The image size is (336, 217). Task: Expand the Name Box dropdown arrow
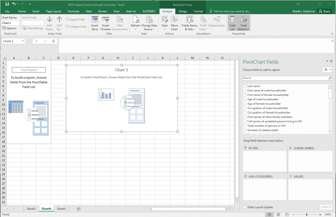pyautogui.click(x=23, y=41)
